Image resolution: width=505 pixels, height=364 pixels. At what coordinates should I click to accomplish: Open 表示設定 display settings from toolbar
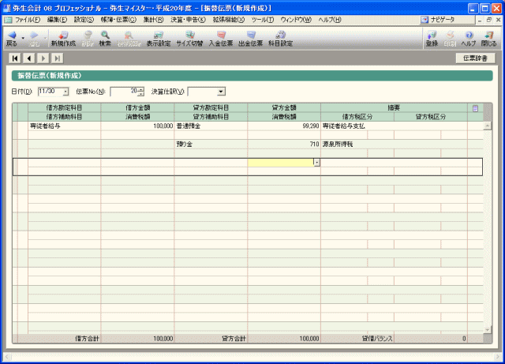pos(159,36)
